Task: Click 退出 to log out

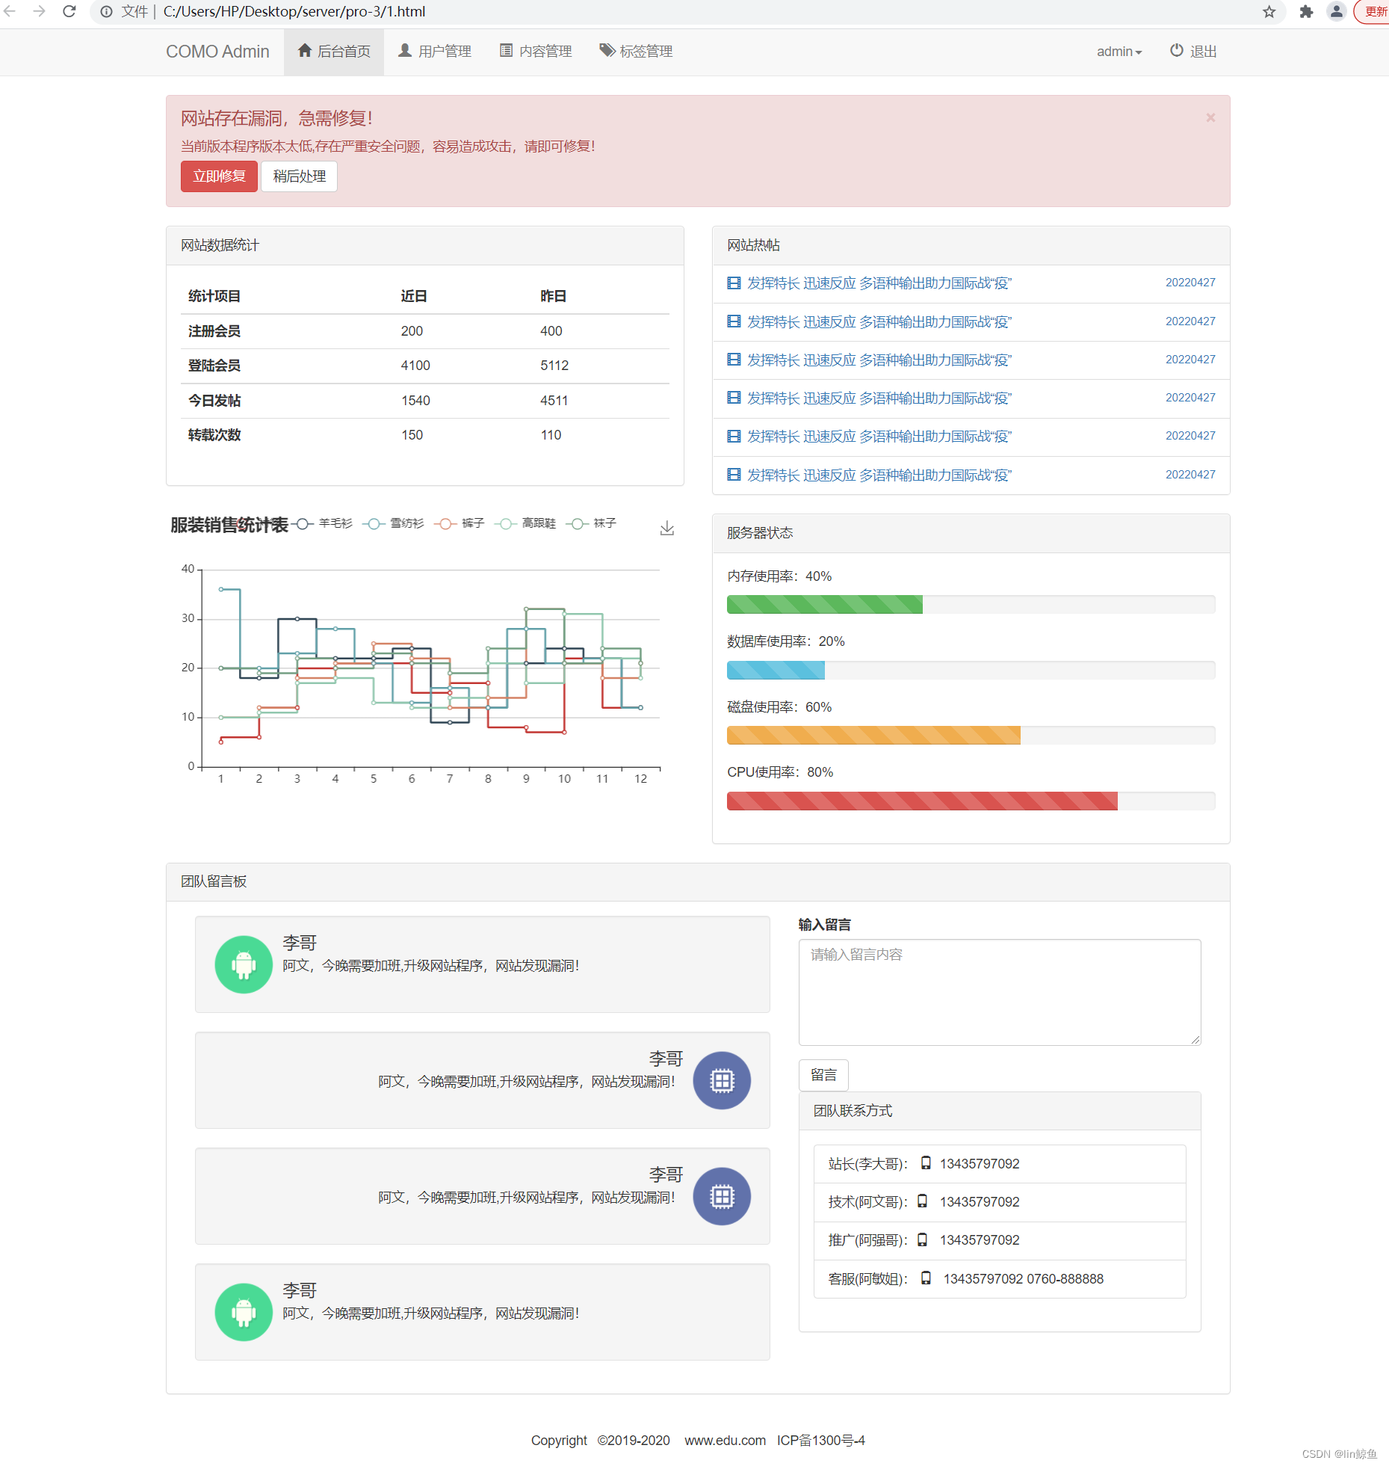Action: 1193,52
